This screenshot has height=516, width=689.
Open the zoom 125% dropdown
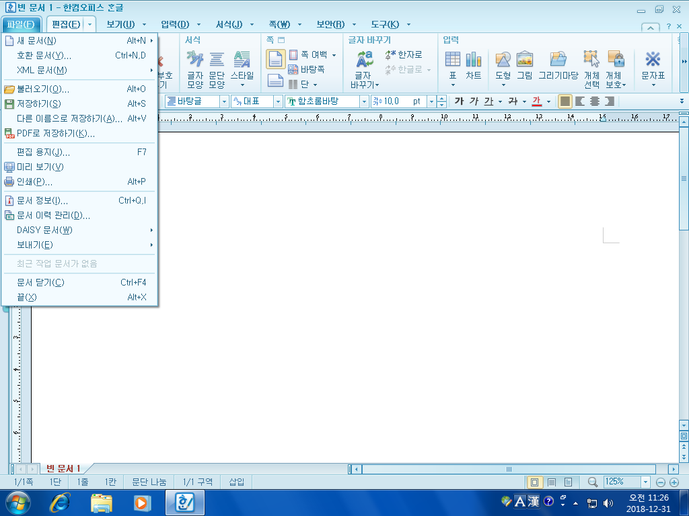(x=645, y=482)
